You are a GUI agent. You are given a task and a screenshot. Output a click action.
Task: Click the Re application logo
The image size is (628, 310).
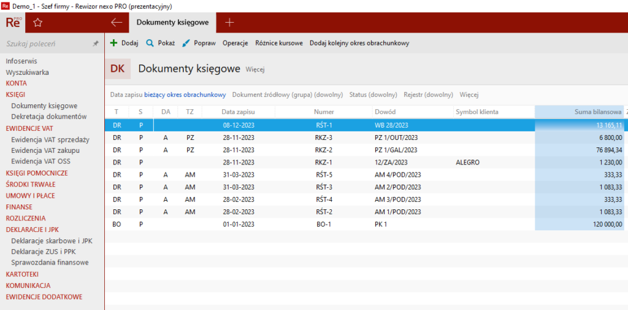pyautogui.click(x=13, y=23)
